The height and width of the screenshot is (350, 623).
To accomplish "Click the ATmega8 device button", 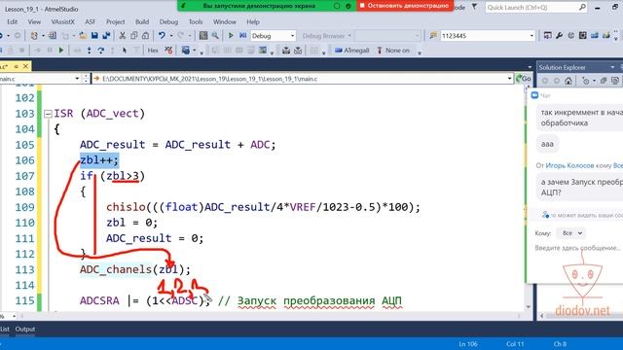I will click(352, 51).
